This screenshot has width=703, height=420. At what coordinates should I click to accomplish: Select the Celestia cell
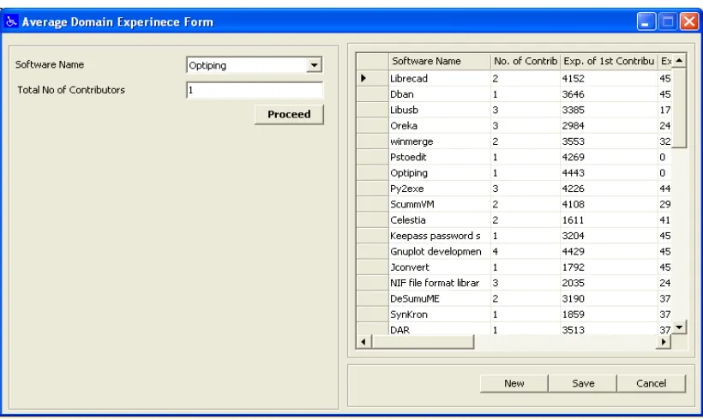(x=439, y=219)
